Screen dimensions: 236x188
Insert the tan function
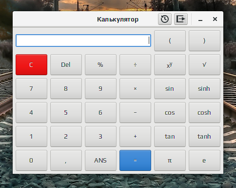click(x=170, y=136)
